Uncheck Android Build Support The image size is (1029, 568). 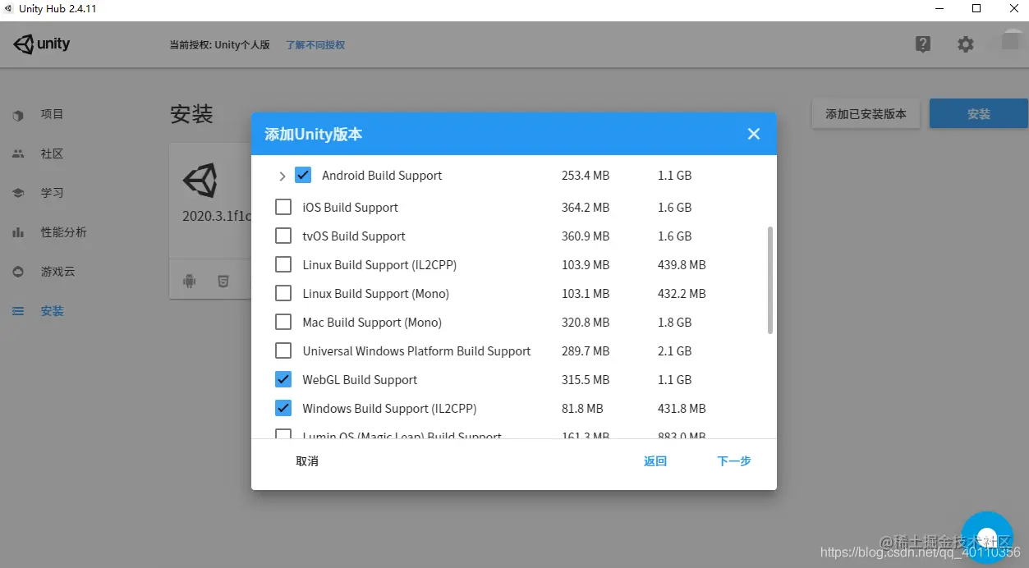303,175
